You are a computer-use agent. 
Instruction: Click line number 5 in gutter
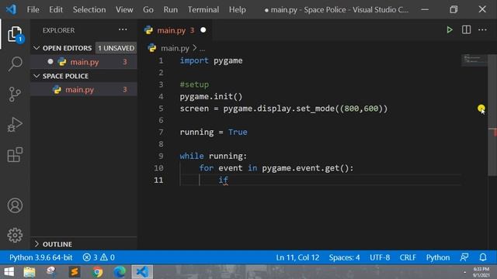coord(161,108)
